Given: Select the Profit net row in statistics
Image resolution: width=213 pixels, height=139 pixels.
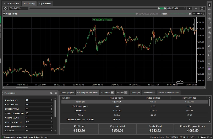Looking at the screenshot, I should click(x=135, y=102).
